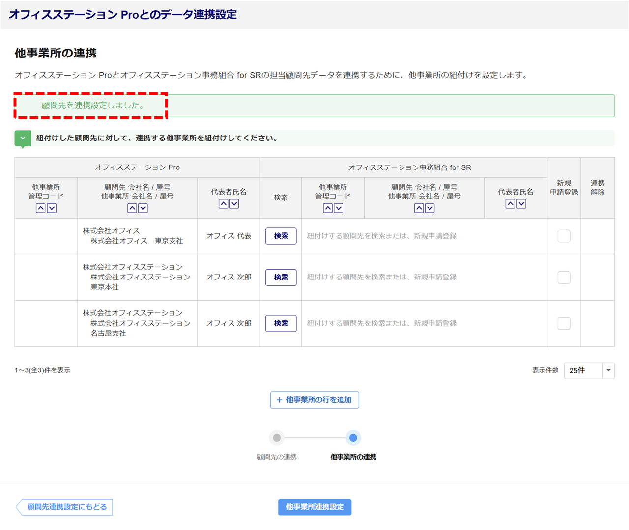Sort SR 代表者氏名 column descending

point(521,204)
